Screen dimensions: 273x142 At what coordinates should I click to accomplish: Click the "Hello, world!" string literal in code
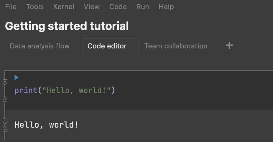[77, 90]
